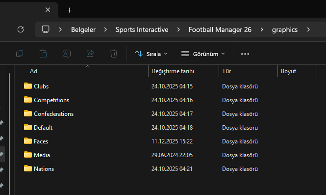326x195 pixels.
Task: Select the Nations folder name
Action: click(44, 169)
